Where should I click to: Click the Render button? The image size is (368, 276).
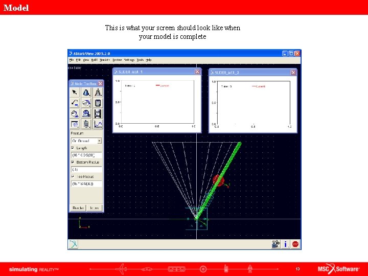[x=78, y=208]
